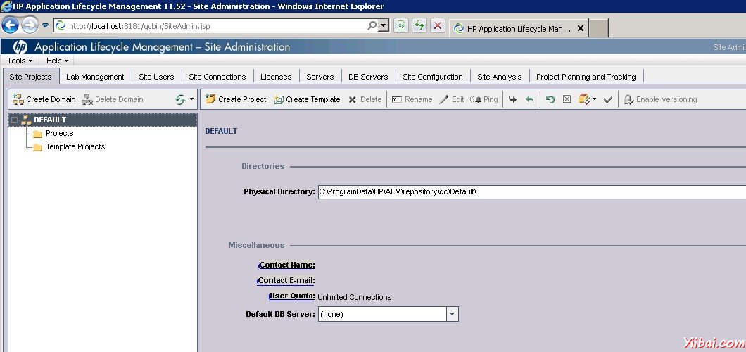Select the Projects folder in tree

pos(60,133)
